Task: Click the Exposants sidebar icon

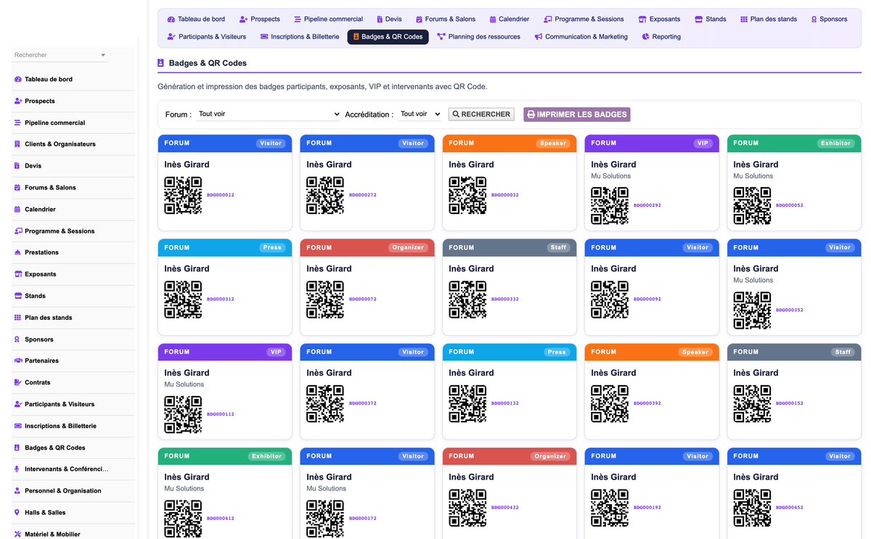Action: [x=18, y=274]
